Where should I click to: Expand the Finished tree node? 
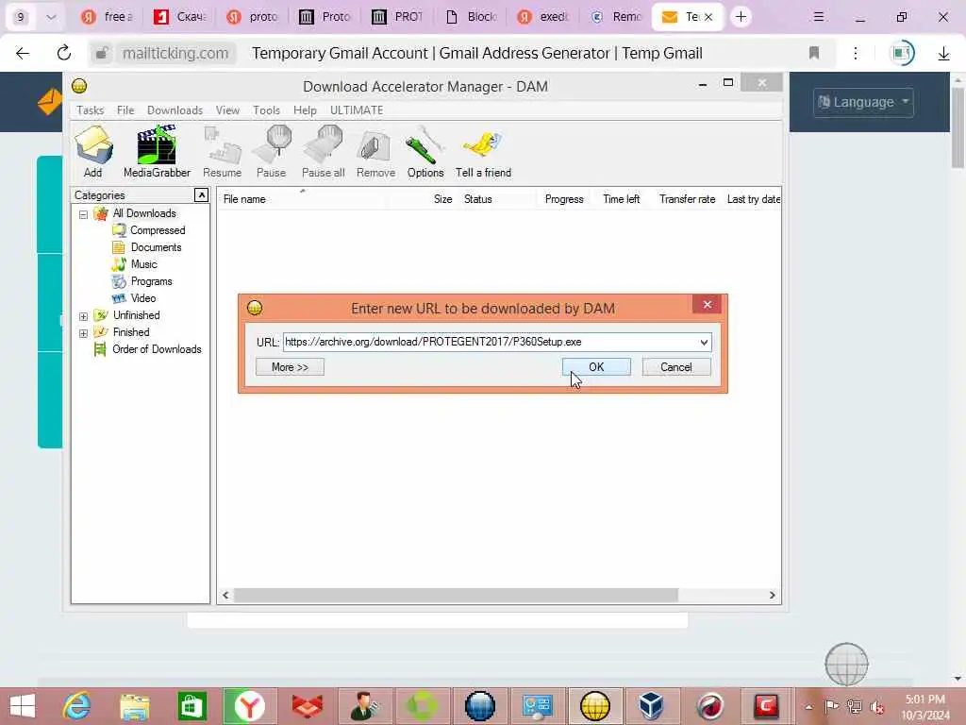point(83,333)
